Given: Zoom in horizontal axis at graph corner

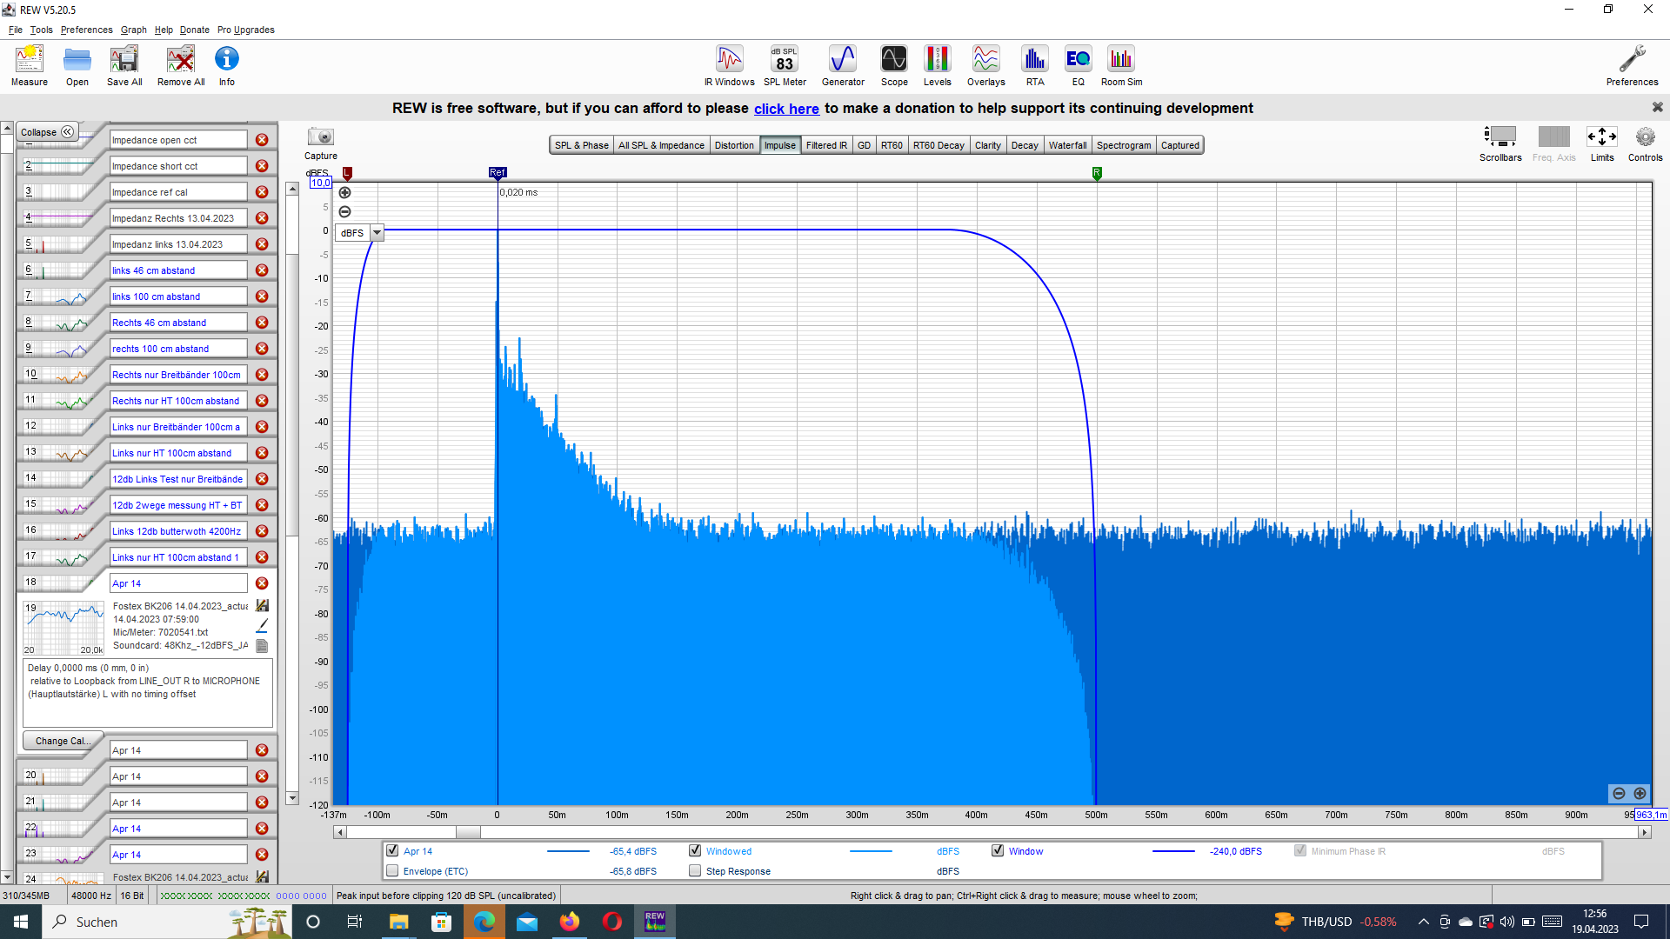Looking at the screenshot, I should point(1640,793).
